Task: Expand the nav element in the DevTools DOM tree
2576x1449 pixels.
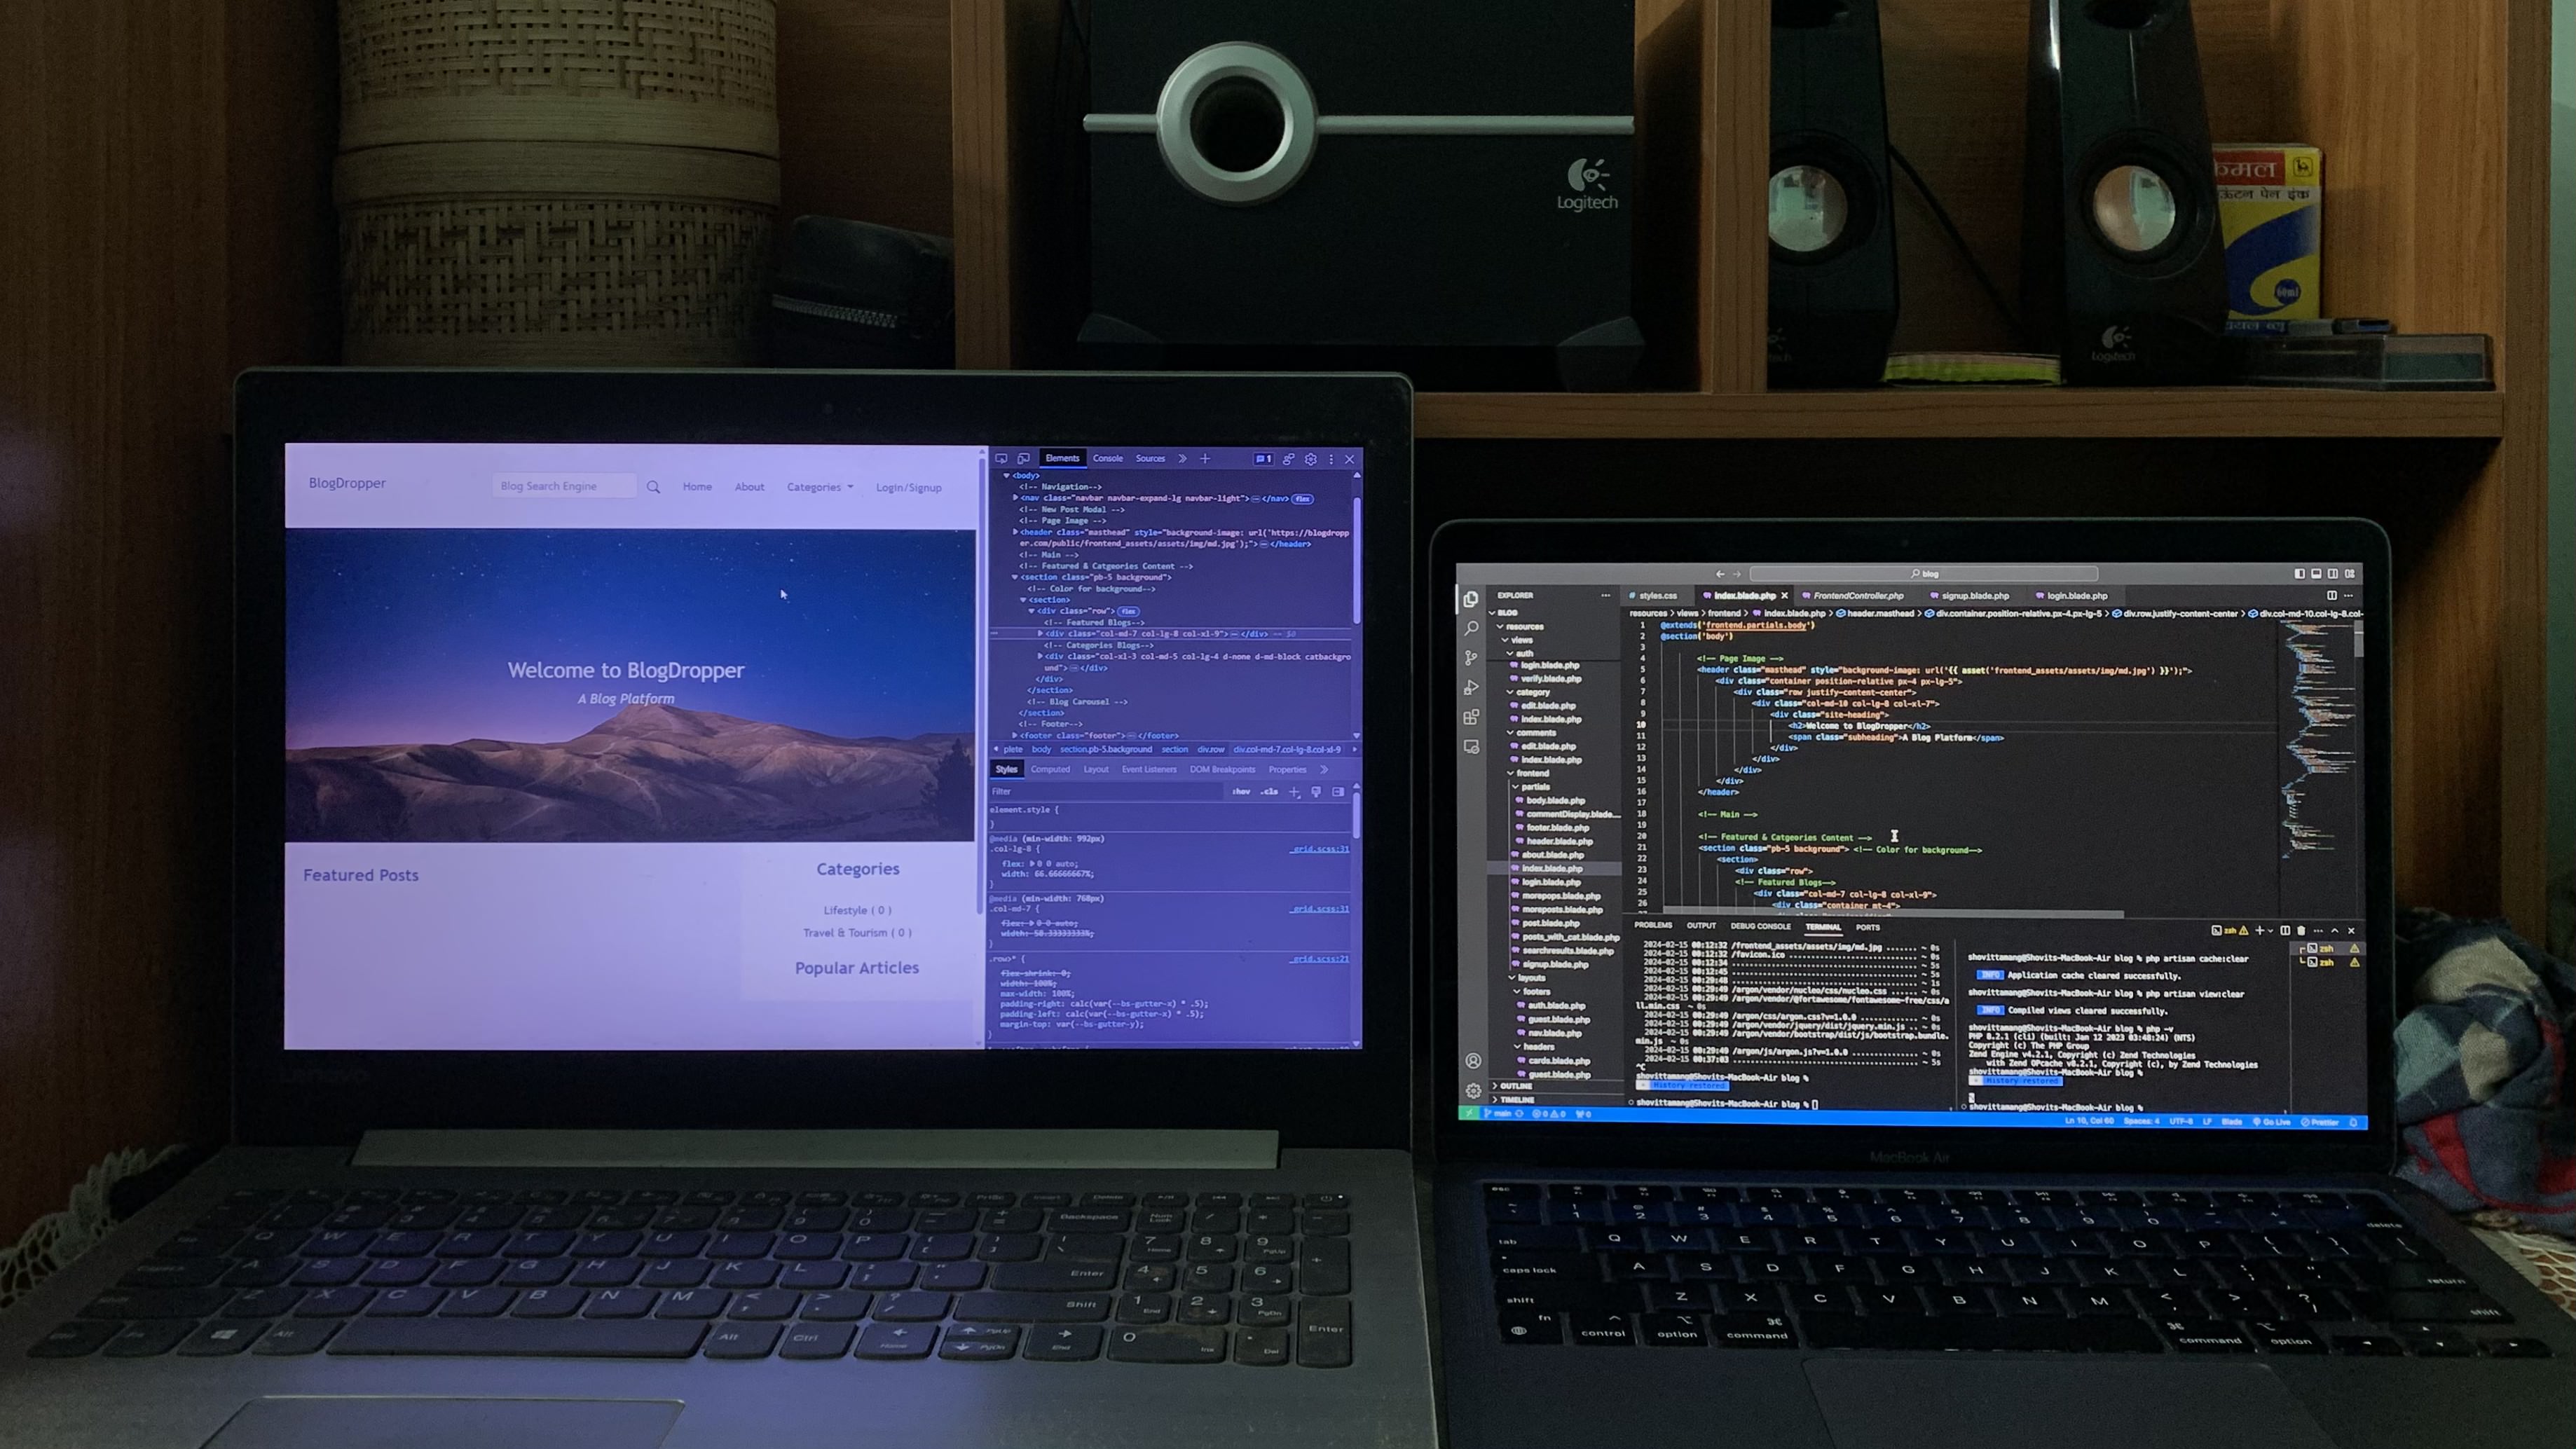Action: click(x=1015, y=498)
